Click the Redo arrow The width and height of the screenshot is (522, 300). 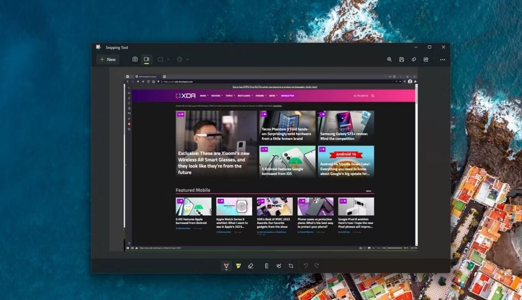click(317, 266)
